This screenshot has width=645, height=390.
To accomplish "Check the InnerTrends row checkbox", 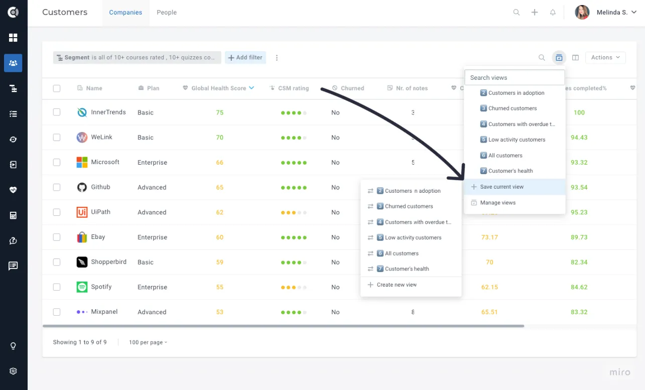I will (57, 112).
